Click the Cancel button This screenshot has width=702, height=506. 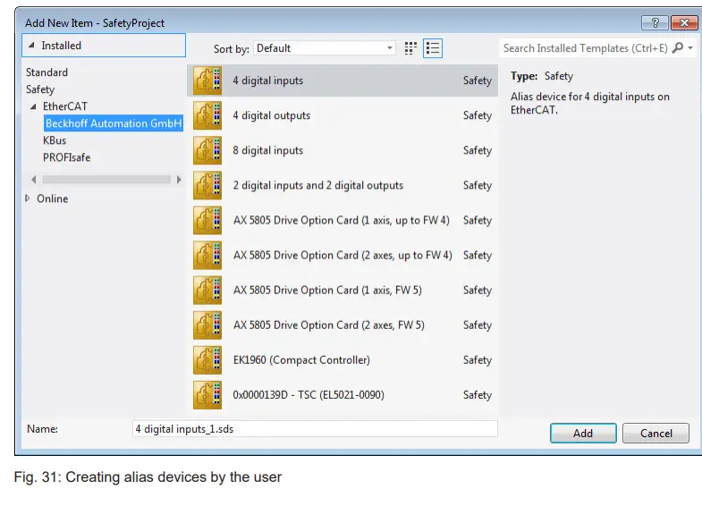655,433
